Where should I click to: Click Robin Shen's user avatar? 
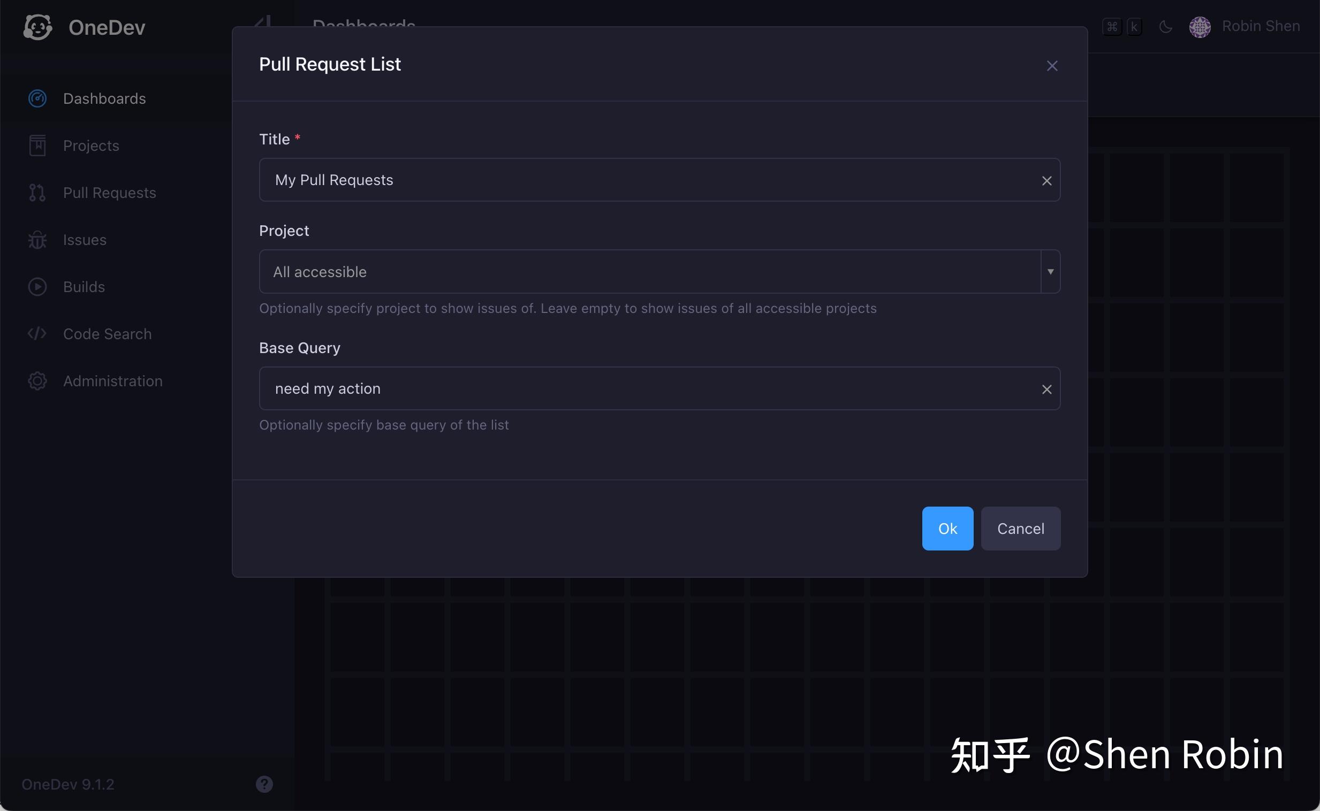(1200, 27)
